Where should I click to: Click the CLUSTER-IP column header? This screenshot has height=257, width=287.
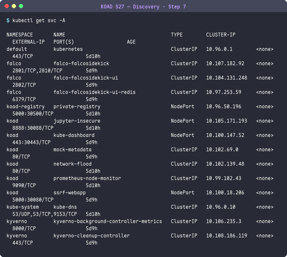coord(221,35)
